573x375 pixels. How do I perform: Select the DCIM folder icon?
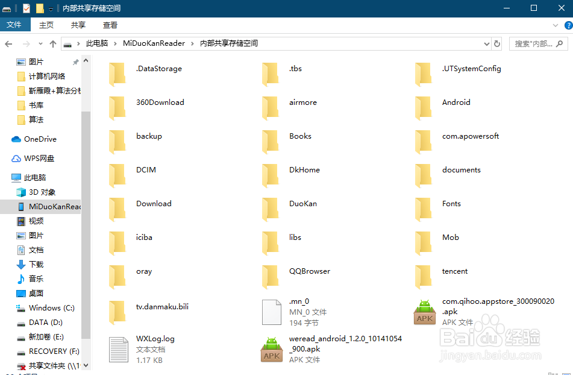(x=117, y=175)
